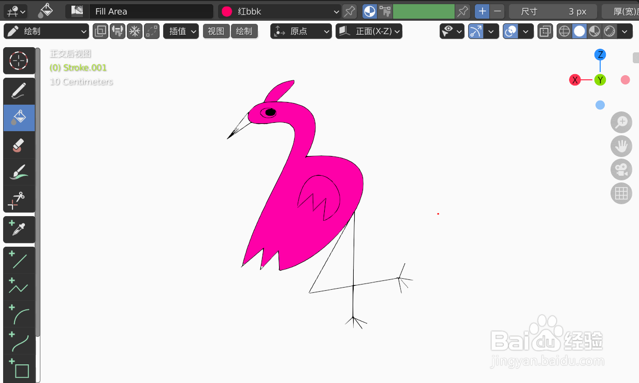Switch to wireframe shading mode
The width and height of the screenshot is (639, 383).
pyautogui.click(x=564, y=32)
